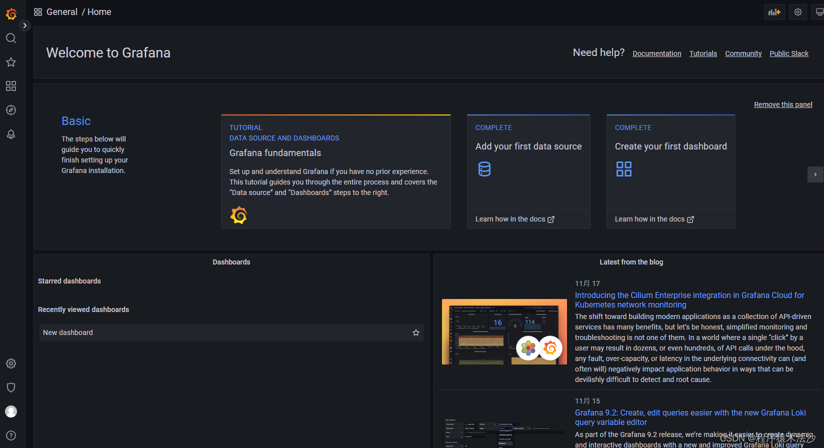Expand the side navigation menu chevron
Viewport: 824px width, 448px height.
point(25,25)
